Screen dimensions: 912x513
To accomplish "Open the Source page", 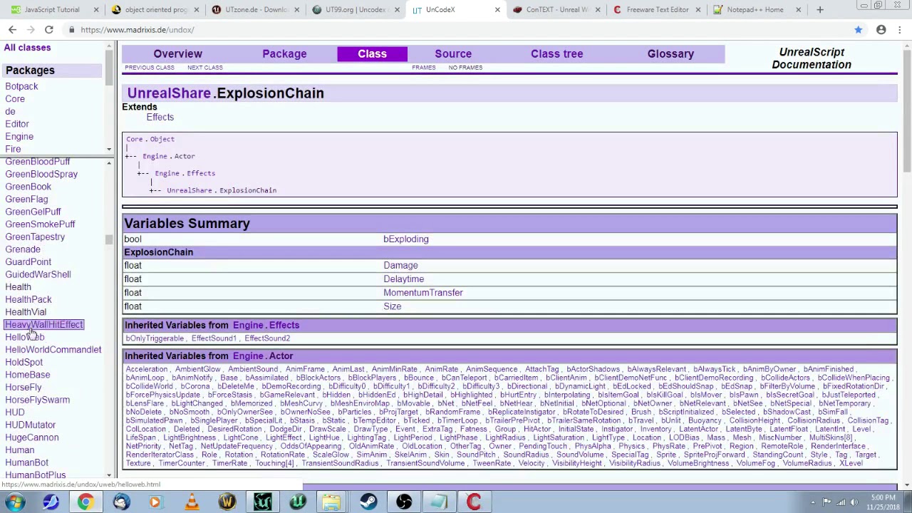I will pos(453,54).
